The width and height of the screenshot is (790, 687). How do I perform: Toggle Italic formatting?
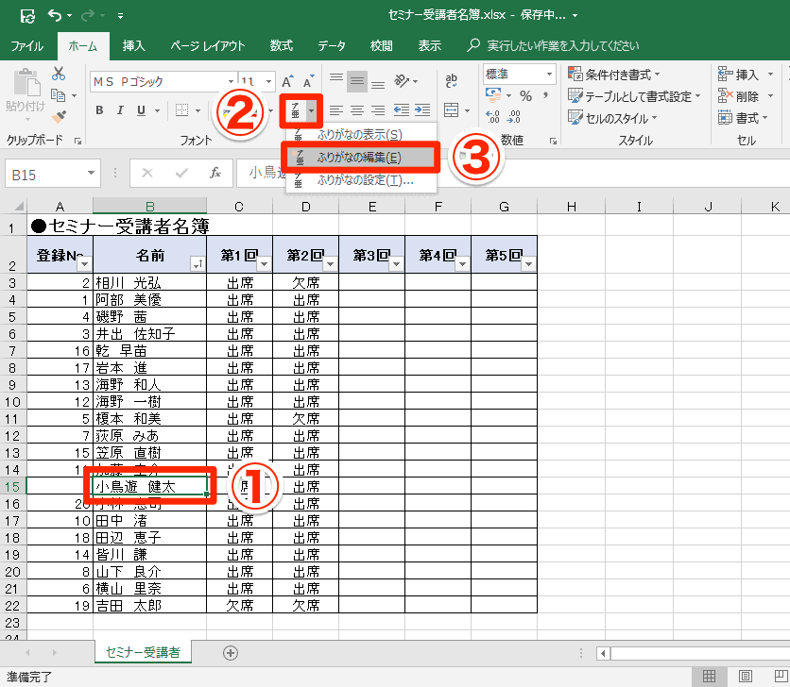click(120, 110)
